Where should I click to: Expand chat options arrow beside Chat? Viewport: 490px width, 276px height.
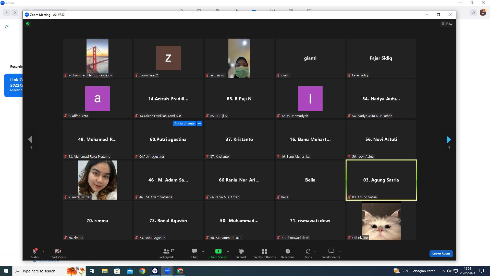click(x=203, y=251)
